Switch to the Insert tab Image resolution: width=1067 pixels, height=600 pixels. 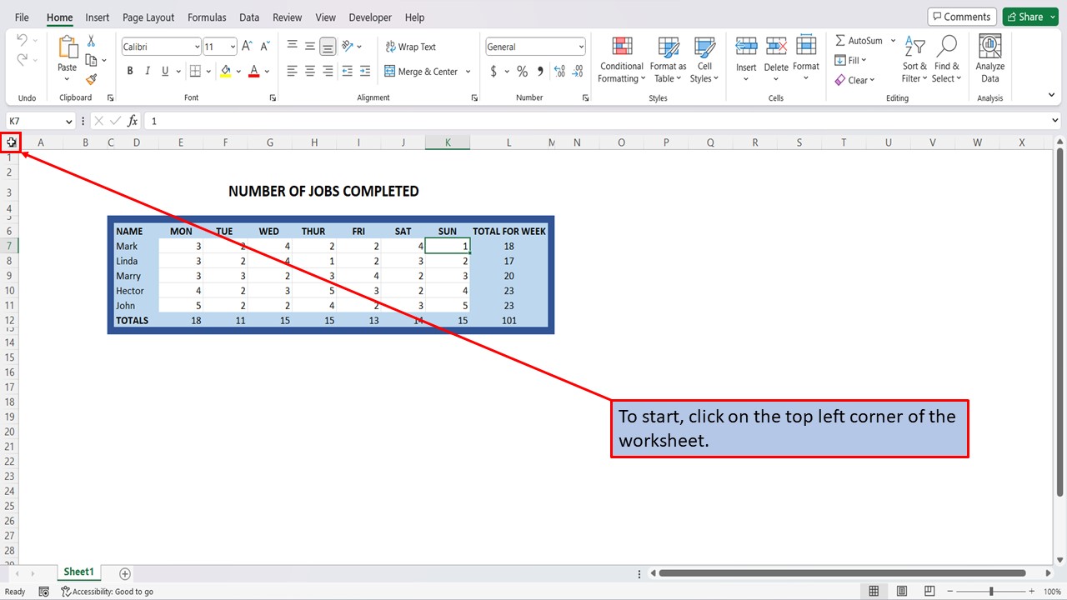[x=98, y=17]
